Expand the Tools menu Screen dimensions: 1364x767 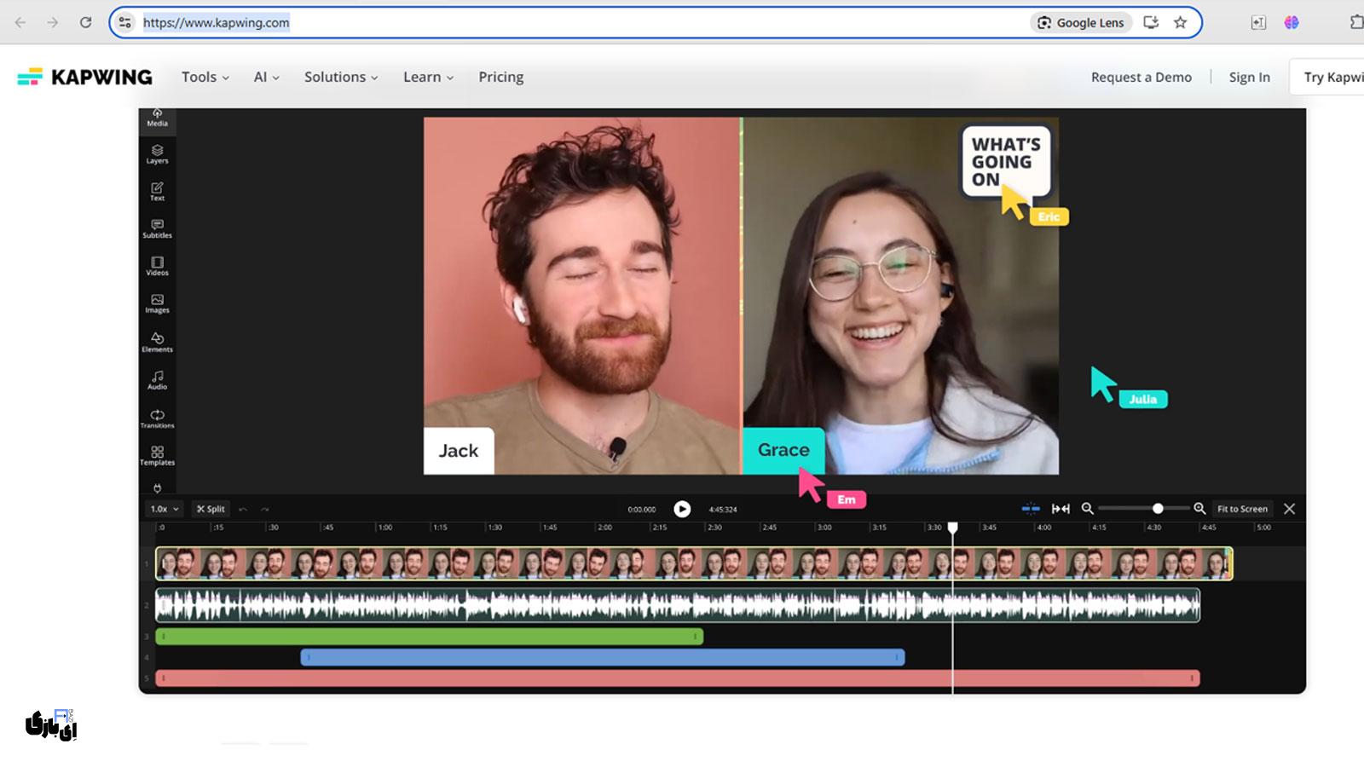pos(205,77)
